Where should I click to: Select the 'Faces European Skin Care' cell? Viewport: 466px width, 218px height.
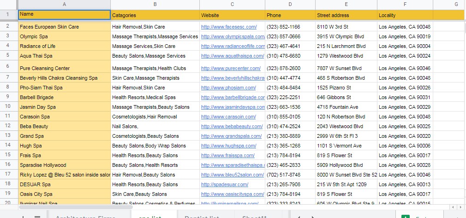tap(64, 26)
